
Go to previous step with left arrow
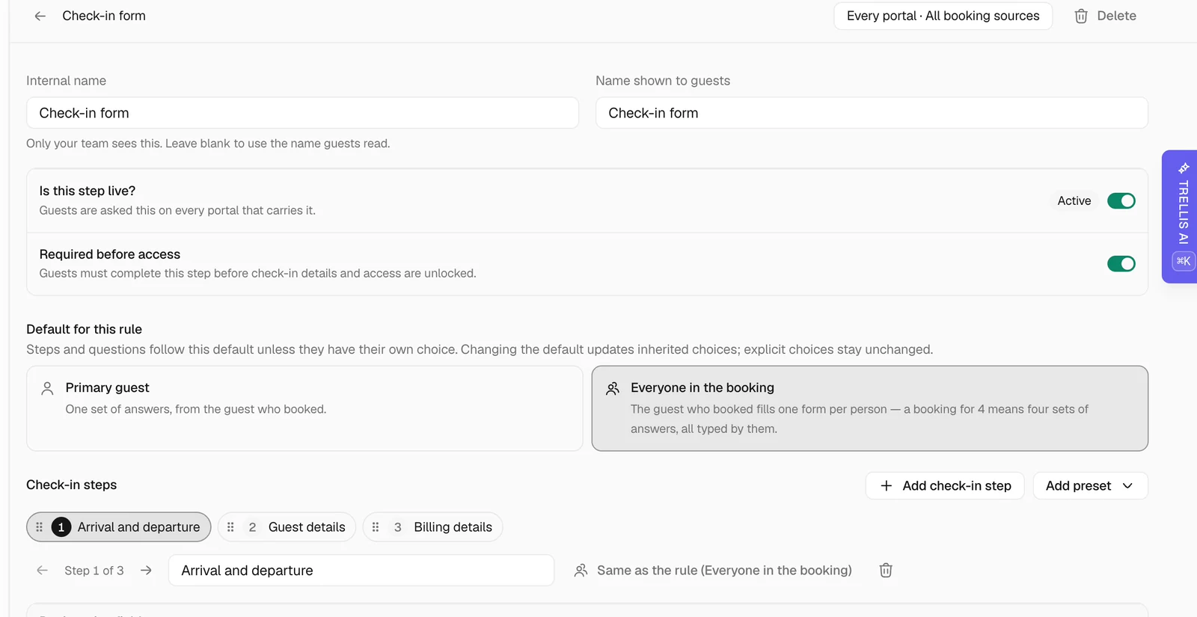(x=43, y=571)
